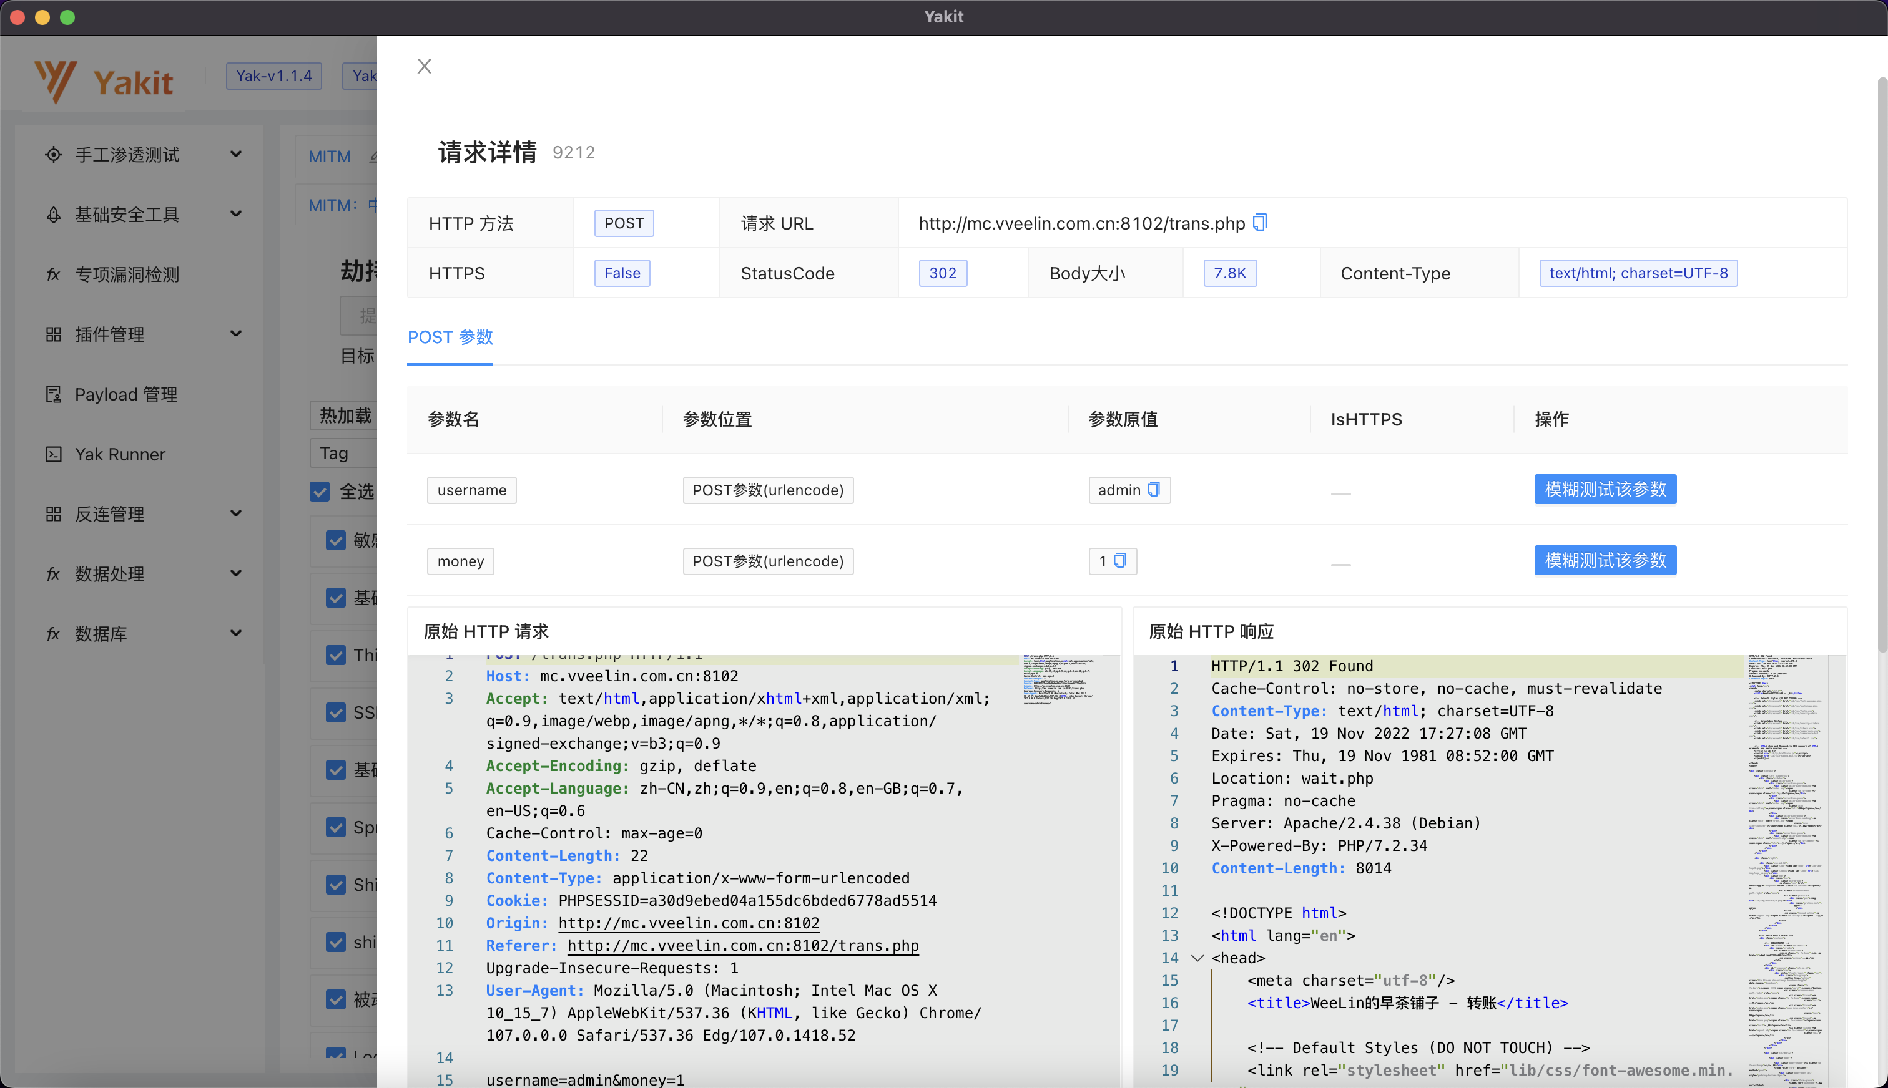The width and height of the screenshot is (1888, 1088).
Task: Click the 手工渗透测试 sidebar icon
Action: tap(53, 155)
